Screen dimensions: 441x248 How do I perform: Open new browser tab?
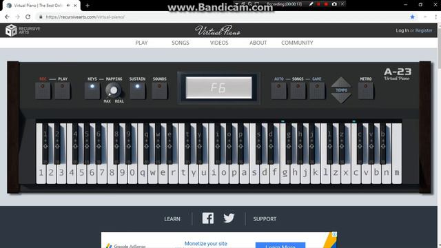pyautogui.click(x=88, y=6)
